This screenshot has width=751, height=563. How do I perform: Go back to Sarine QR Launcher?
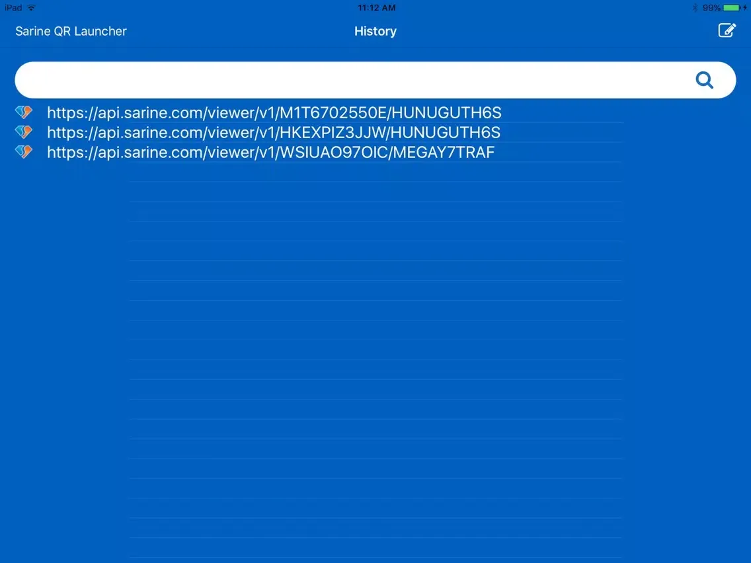[x=71, y=31]
